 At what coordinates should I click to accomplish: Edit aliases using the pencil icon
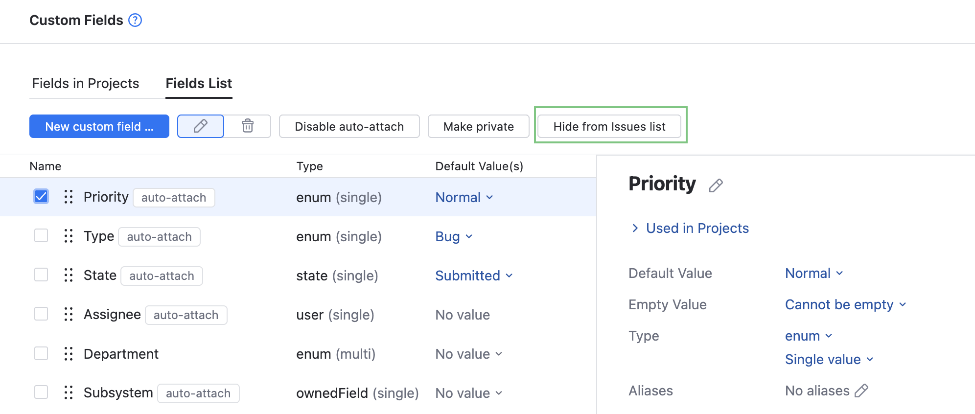861,391
